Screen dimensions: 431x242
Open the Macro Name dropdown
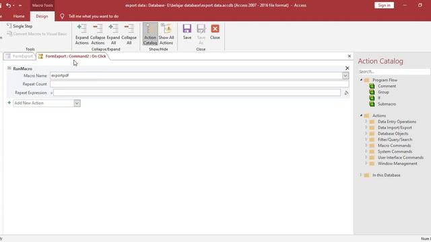(x=345, y=76)
